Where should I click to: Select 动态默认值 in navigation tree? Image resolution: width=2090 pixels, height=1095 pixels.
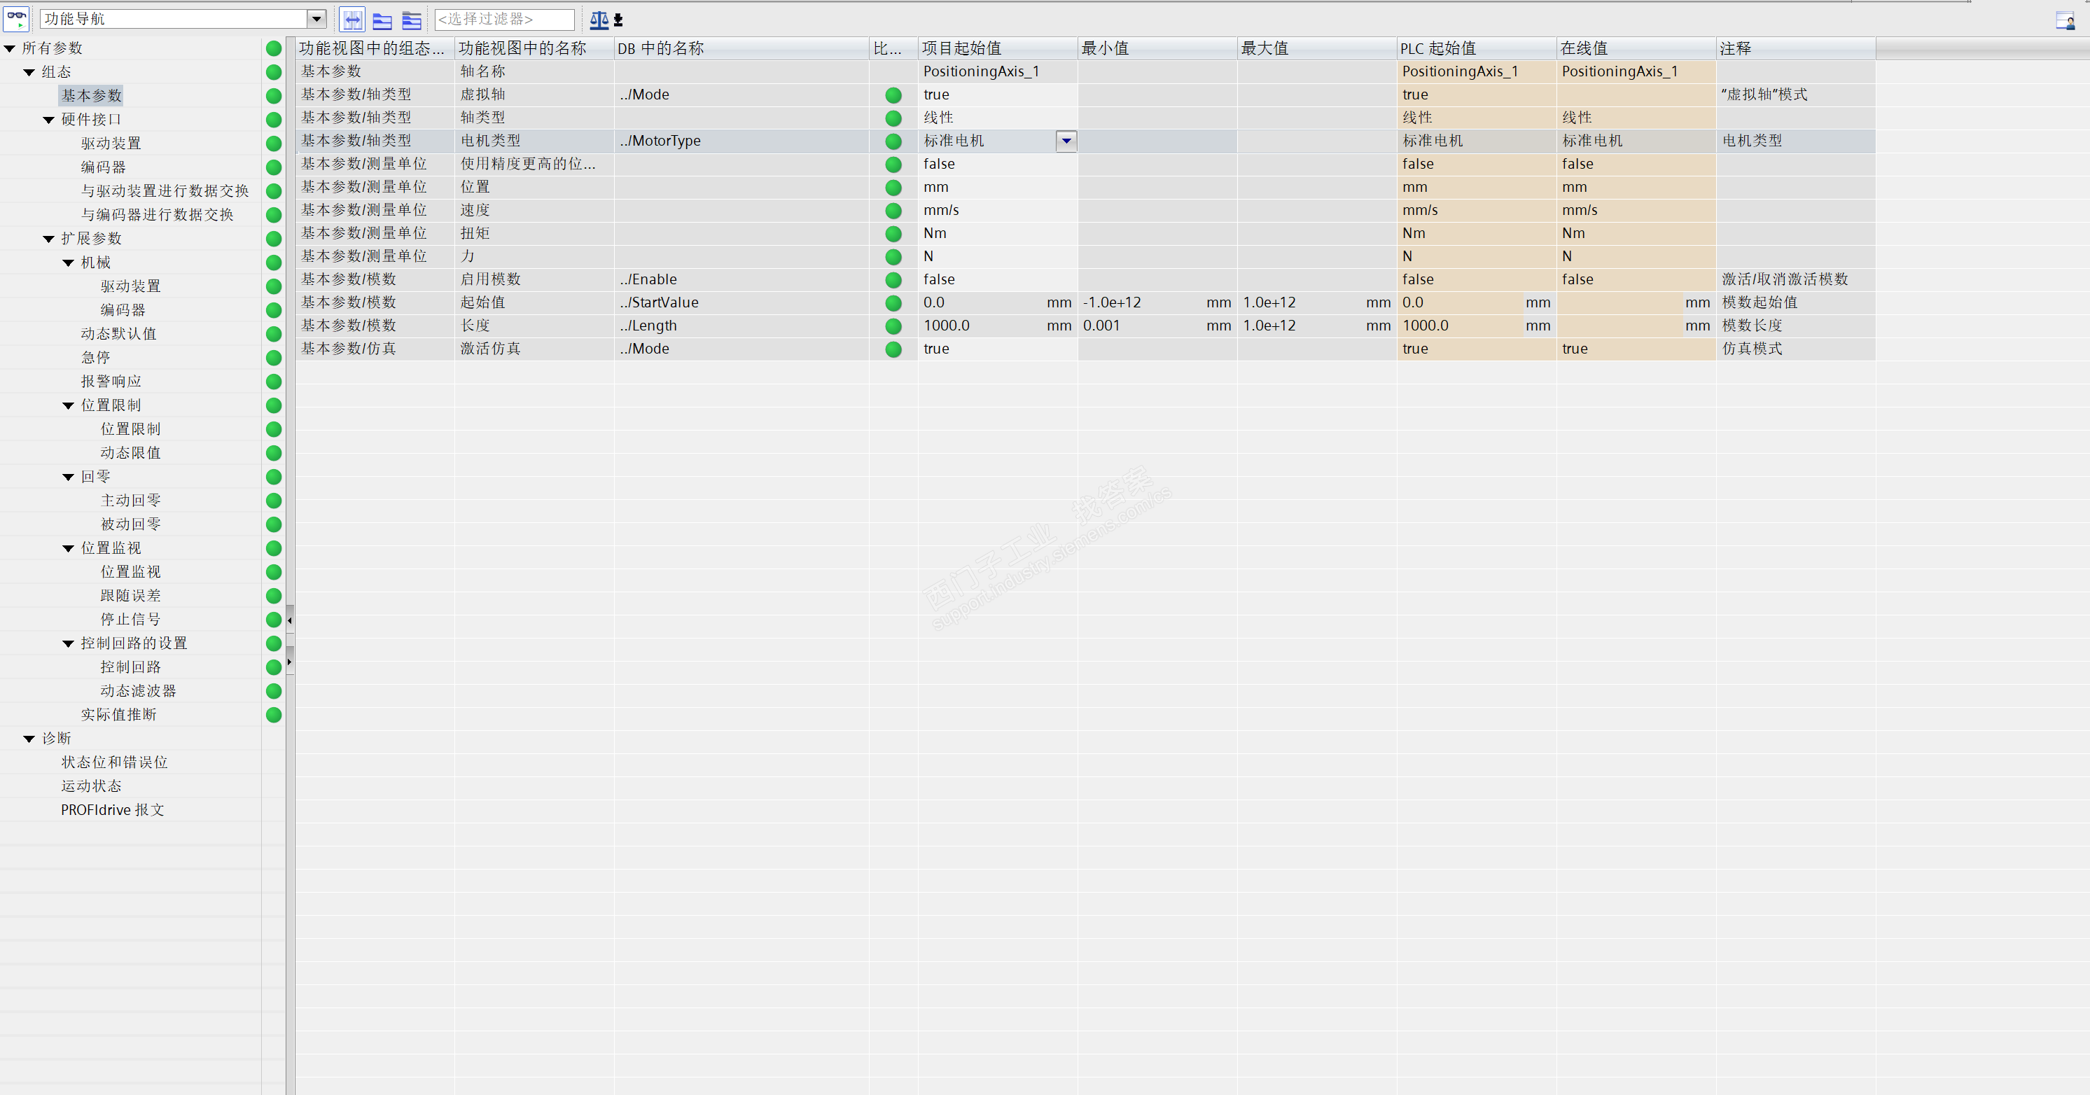click(x=118, y=334)
